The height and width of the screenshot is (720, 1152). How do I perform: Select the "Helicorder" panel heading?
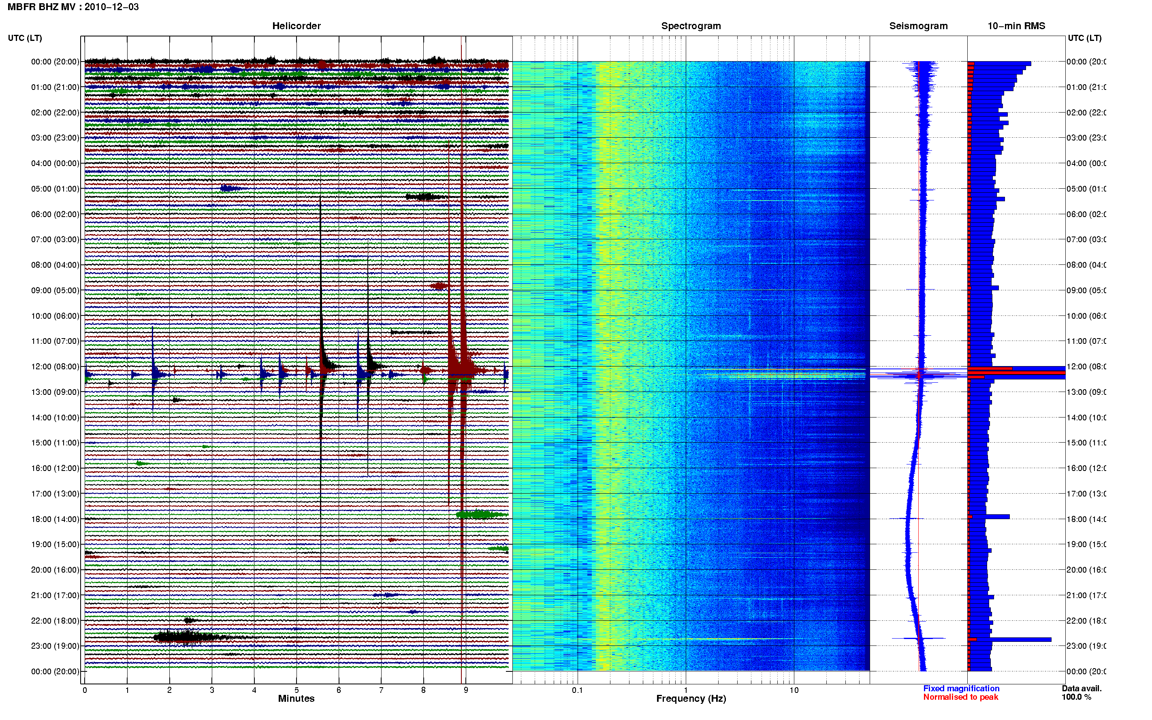pyautogui.click(x=296, y=26)
